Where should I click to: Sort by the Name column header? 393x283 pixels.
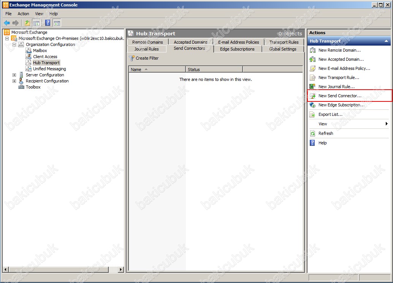point(157,70)
